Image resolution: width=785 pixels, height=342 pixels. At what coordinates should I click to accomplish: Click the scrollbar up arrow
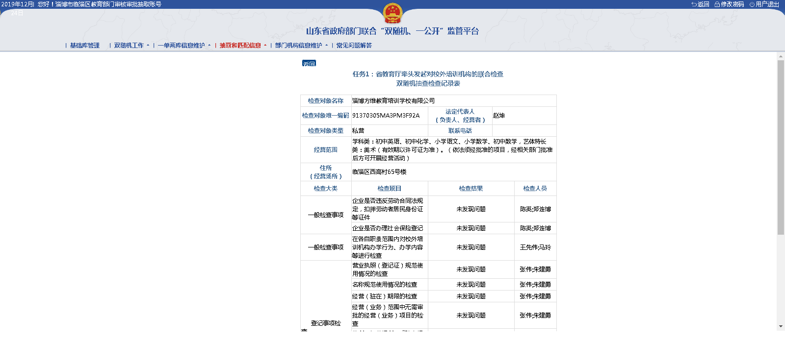tap(781, 57)
